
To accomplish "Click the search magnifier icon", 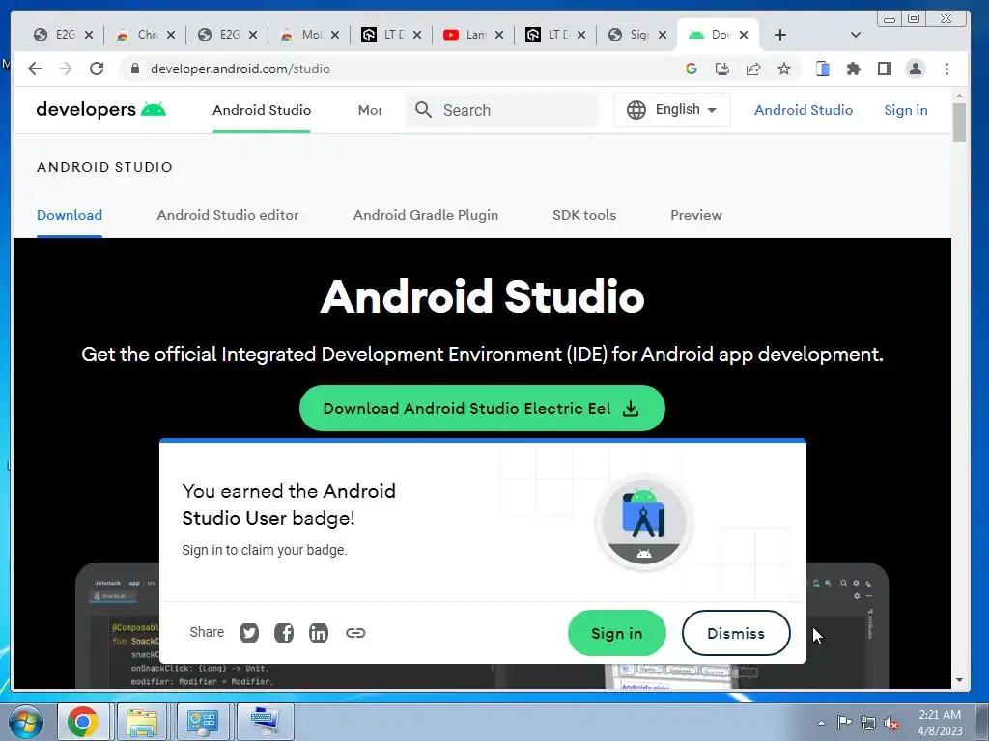I will point(423,110).
